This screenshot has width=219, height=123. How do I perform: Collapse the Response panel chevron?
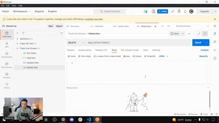point(208,88)
